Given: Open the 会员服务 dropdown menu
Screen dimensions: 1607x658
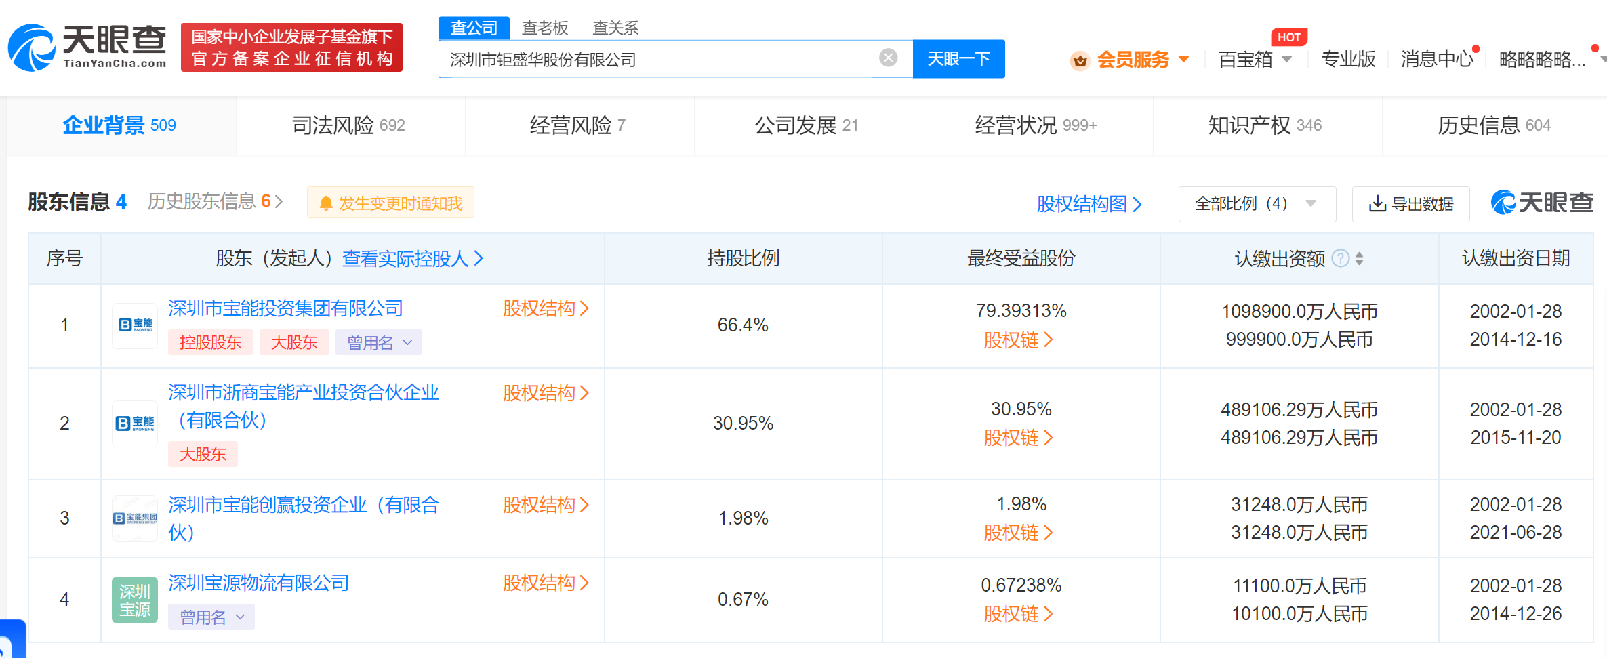Looking at the screenshot, I should (x=1184, y=59).
